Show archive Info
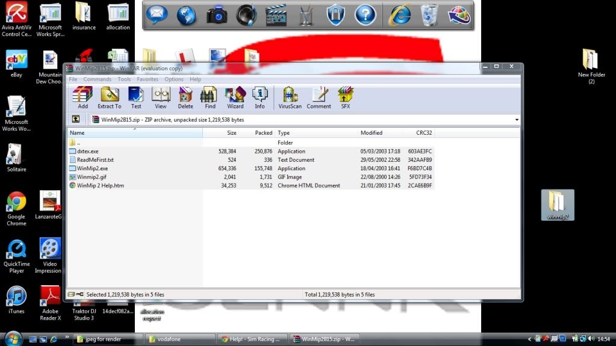Image resolution: width=616 pixels, height=346 pixels. coord(260,97)
